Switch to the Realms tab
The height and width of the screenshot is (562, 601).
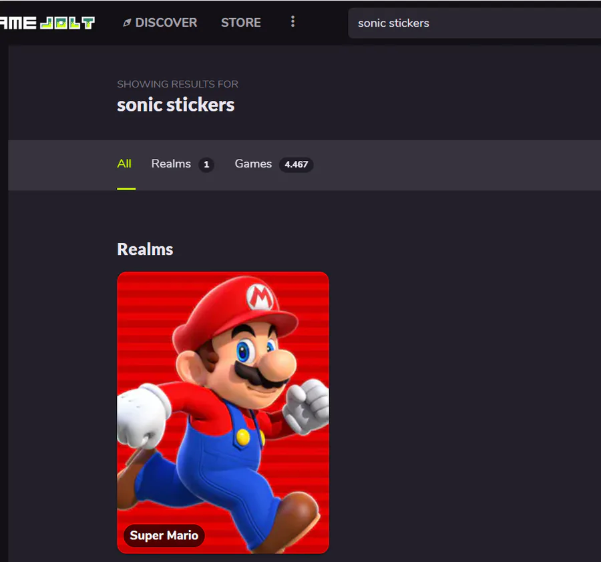tap(183, 164)
